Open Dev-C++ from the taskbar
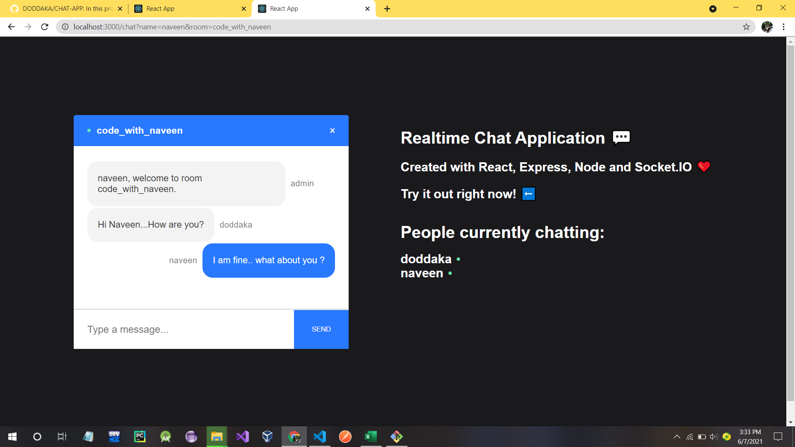The image size is (795, 447). [114, 437]
